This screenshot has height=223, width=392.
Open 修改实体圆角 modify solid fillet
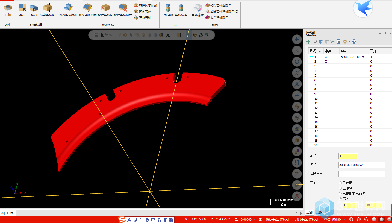click(88, 10)
